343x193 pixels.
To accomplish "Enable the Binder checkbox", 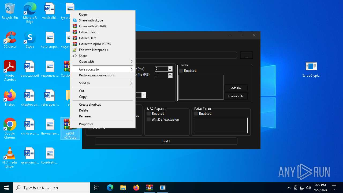I will coord(181,70).
